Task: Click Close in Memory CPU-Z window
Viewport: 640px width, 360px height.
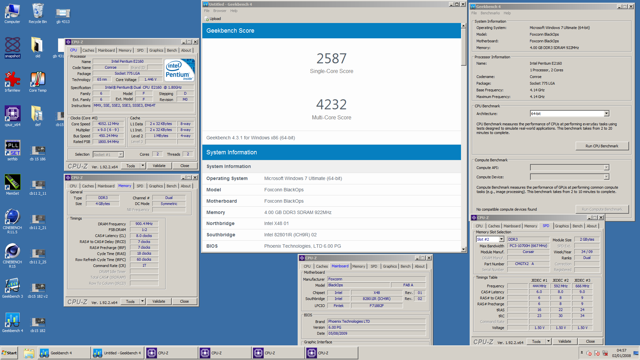Action: point(184,301)
